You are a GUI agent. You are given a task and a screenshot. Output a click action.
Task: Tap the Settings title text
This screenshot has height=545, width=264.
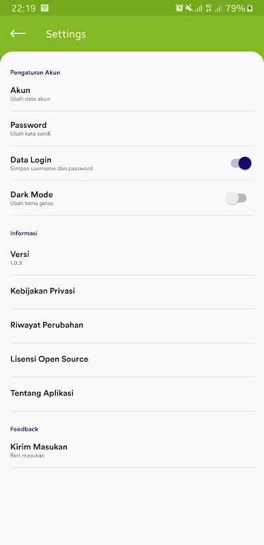coord(66,34)
